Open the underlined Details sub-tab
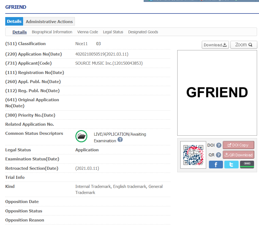Viewport: 259px width, 227px height. click(20, 32)
